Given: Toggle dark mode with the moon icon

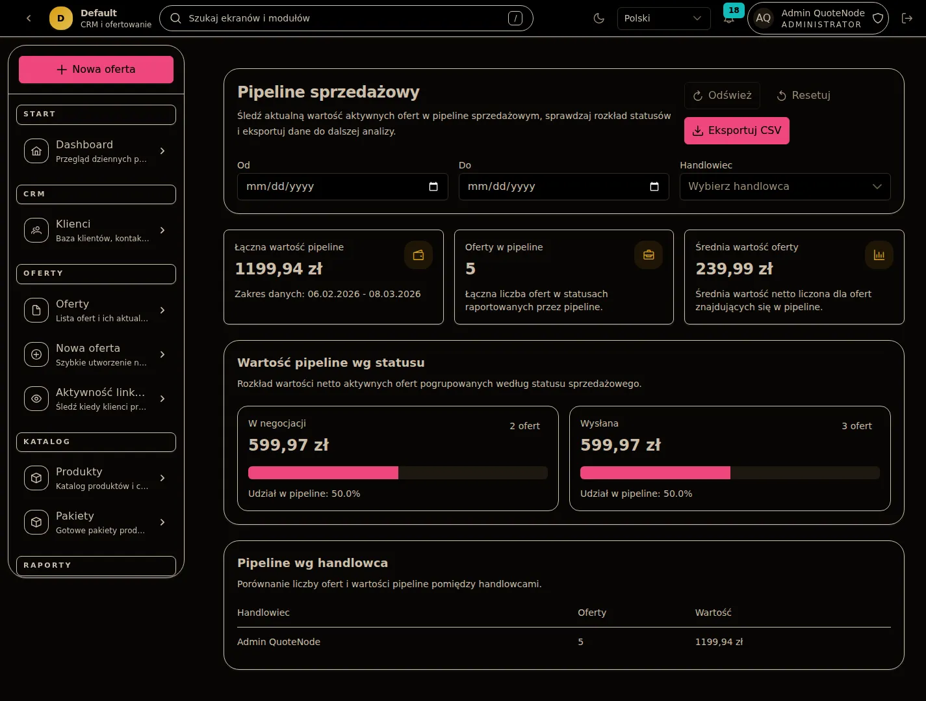Looking at the screenshot, I should 598,18.
